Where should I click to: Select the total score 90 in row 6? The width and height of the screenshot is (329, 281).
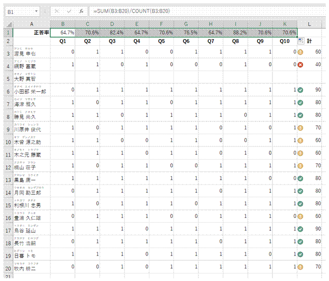tap(309, 90)
